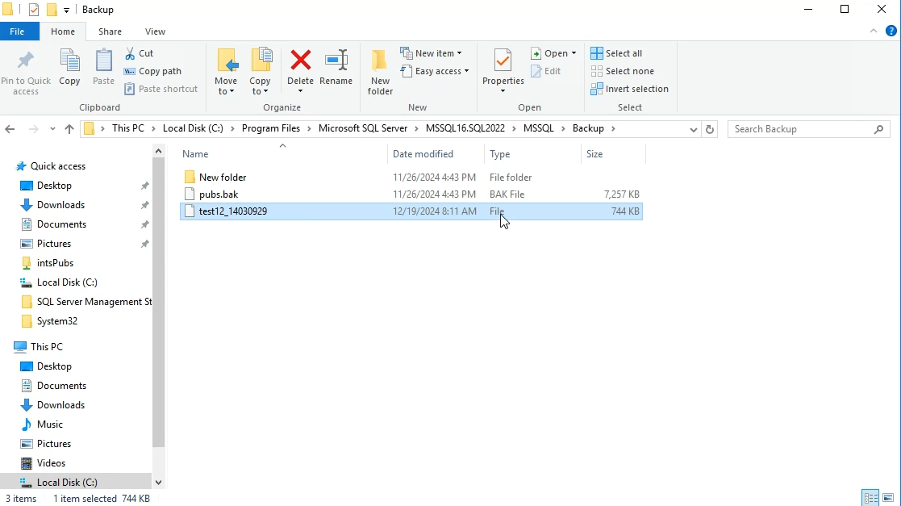
Task: Click the quick access Properties checkmark icon
Action: click(34, 10)
